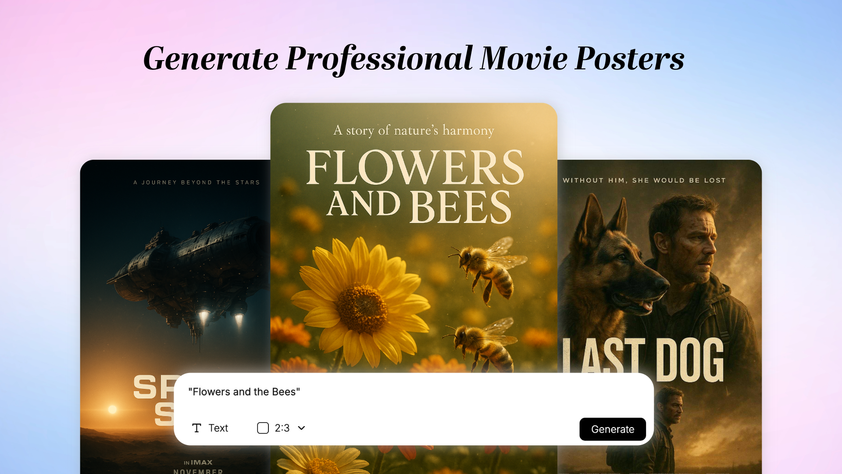Click "Without him, she would be lost" tagline
This screenshot has height=474, width=842.
644,180
